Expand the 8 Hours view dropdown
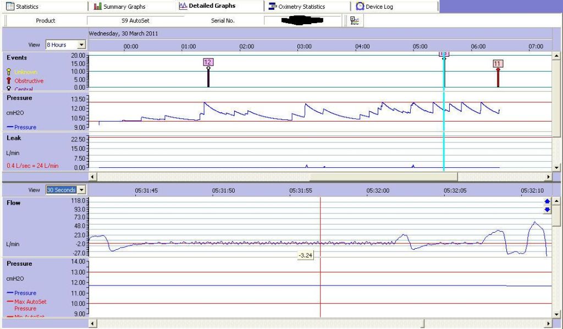This screenshot has height=329, width=563. 82,45
